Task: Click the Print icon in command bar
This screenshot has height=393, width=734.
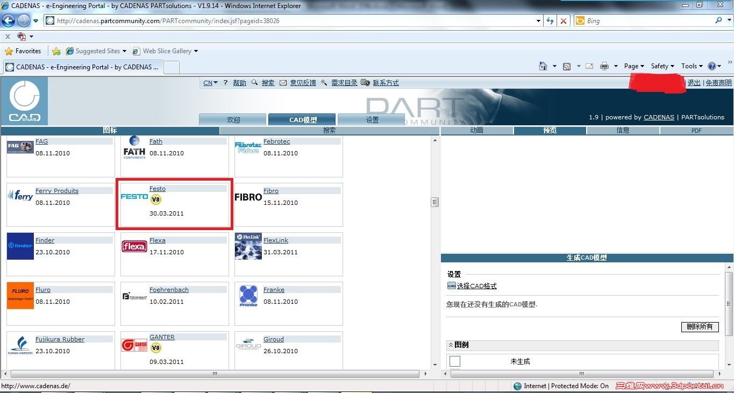Action: coord(604,66)
